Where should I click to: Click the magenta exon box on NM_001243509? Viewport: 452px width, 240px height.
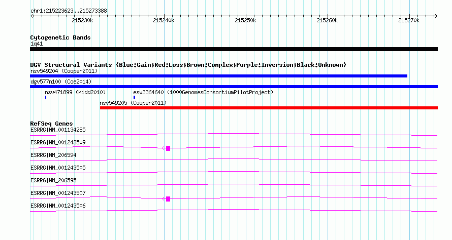pyautogui.click(x=168, y=148)
